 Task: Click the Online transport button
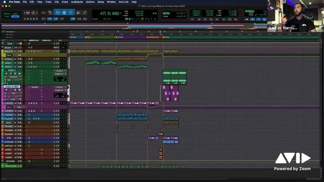point(192,19)
